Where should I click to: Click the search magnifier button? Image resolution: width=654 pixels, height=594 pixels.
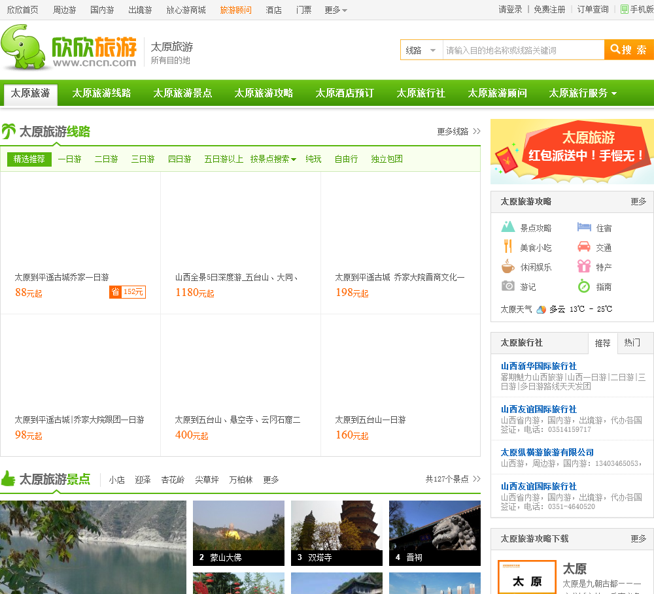(x=628, y=50)
